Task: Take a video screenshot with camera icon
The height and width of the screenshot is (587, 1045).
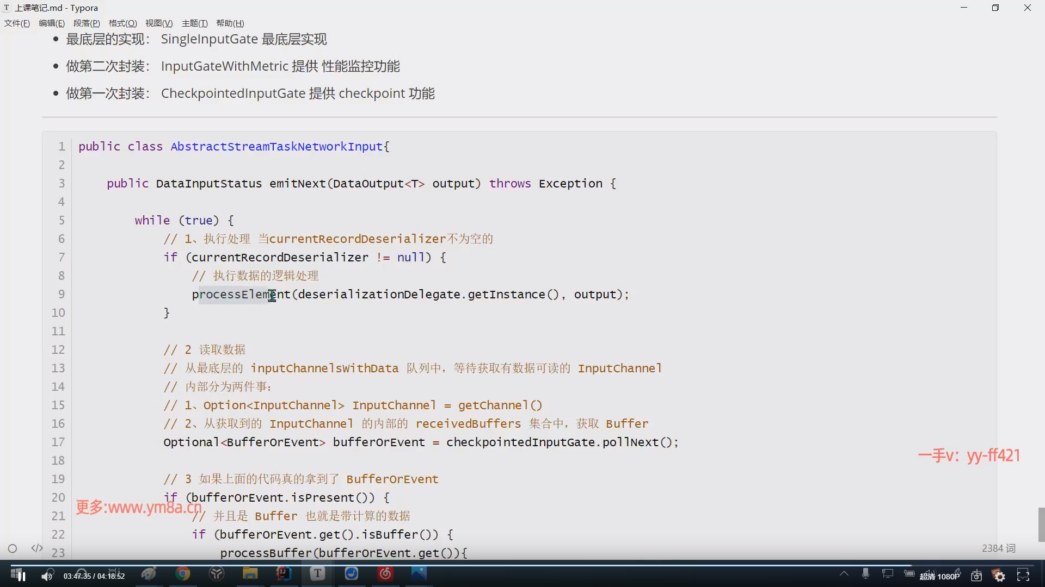Action: click(976, 576)
